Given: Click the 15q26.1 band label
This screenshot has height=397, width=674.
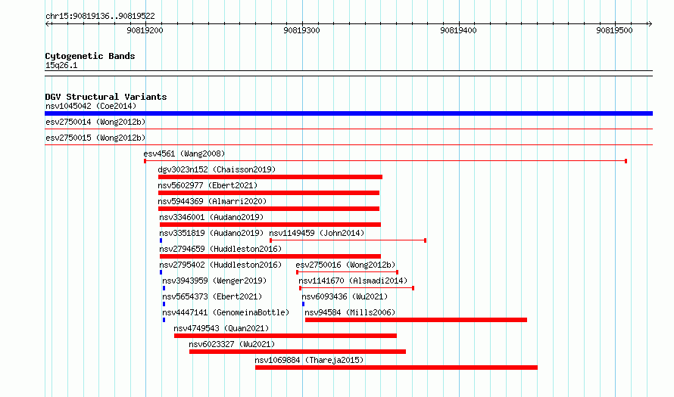Looking at the screenshot, I should point(61,65).
